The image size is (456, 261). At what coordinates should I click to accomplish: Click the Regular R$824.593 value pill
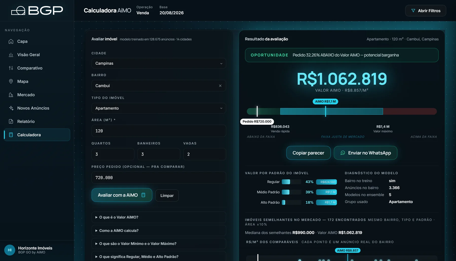click(x=327, y=182)
